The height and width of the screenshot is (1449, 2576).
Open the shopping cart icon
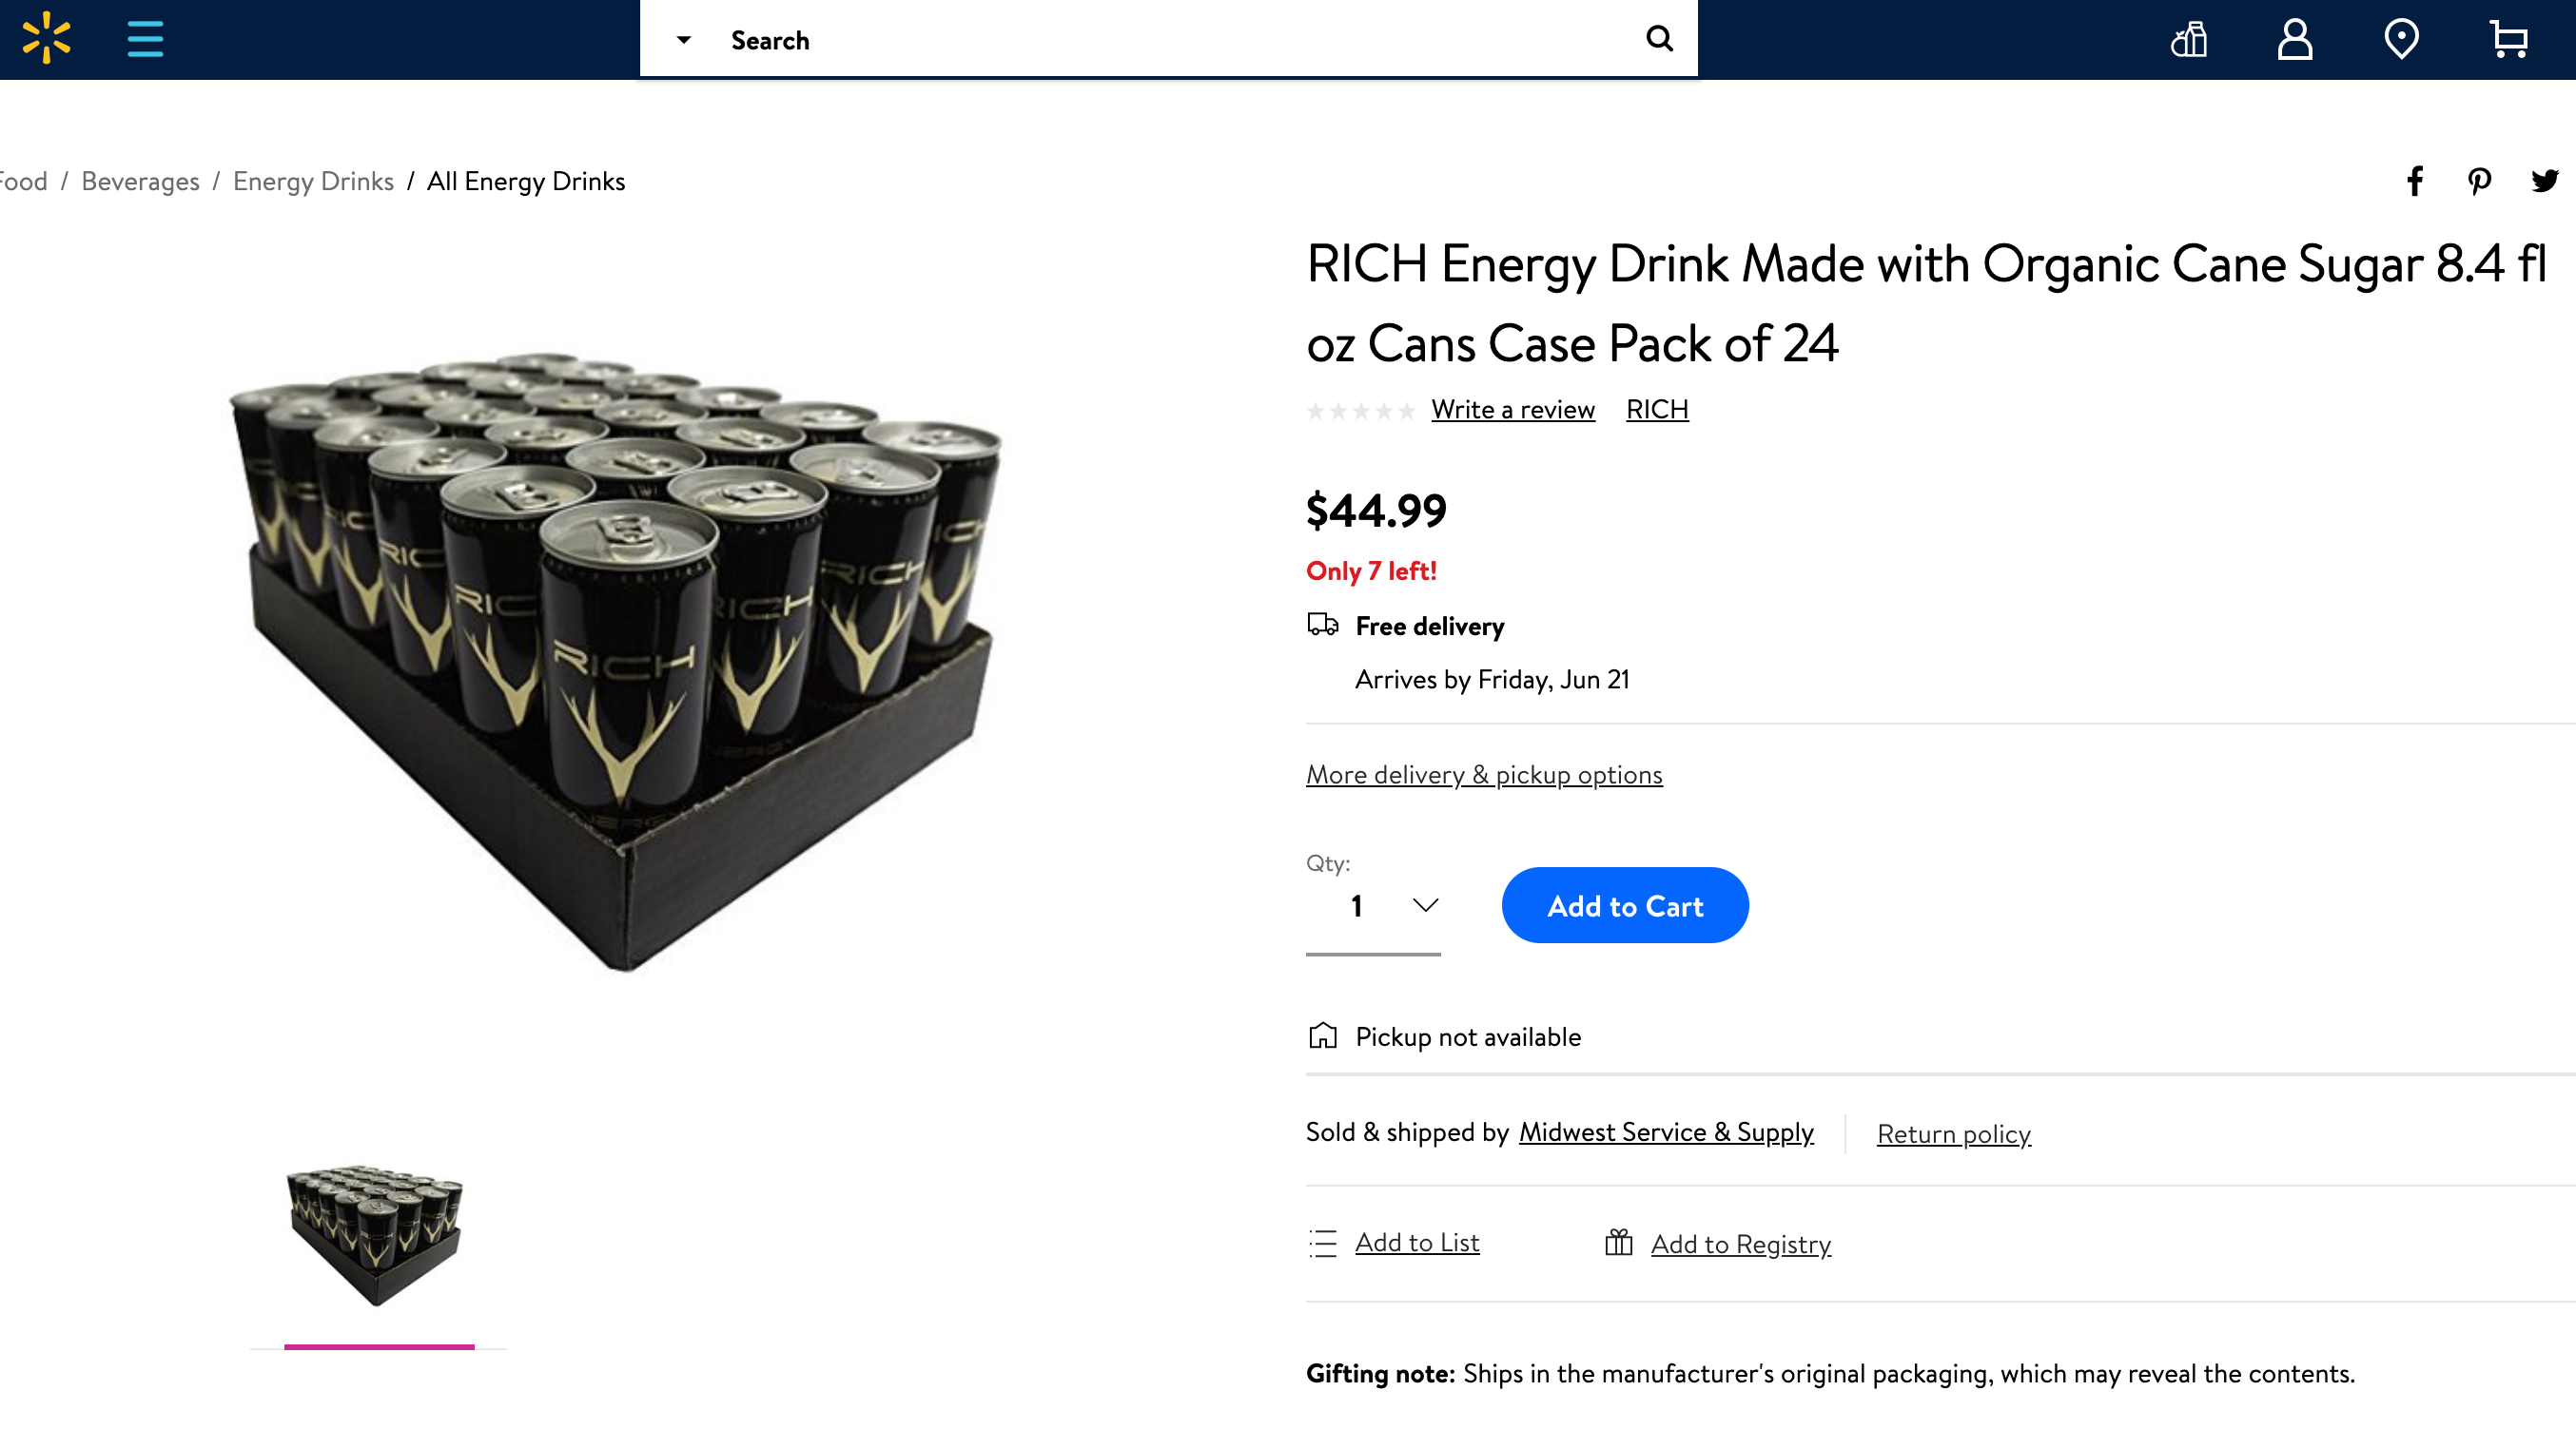click(2508, 40)
